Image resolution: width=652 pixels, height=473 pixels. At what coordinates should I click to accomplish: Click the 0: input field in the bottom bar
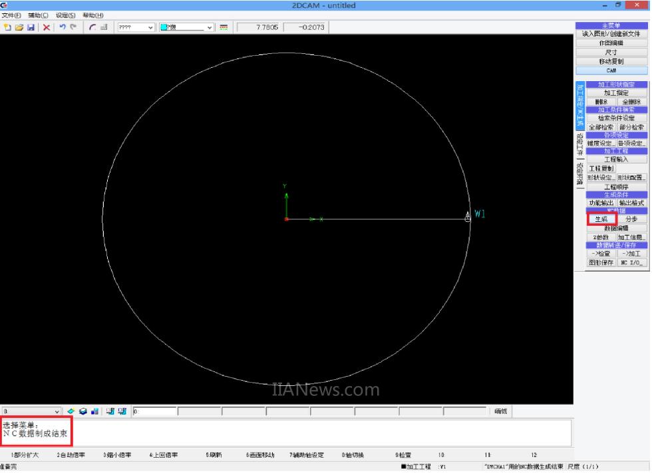154,412
